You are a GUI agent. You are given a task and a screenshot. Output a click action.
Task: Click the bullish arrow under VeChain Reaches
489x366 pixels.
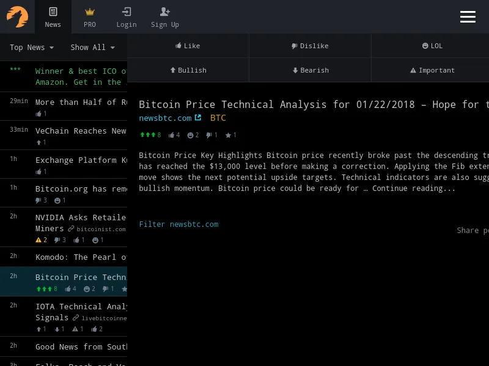[39, 142]
